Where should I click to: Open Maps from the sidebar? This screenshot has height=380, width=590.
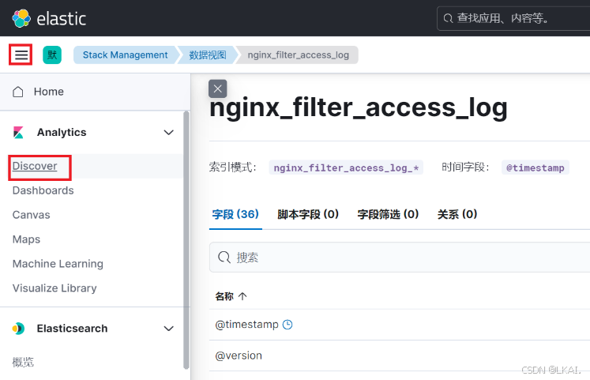coord(26,239)
